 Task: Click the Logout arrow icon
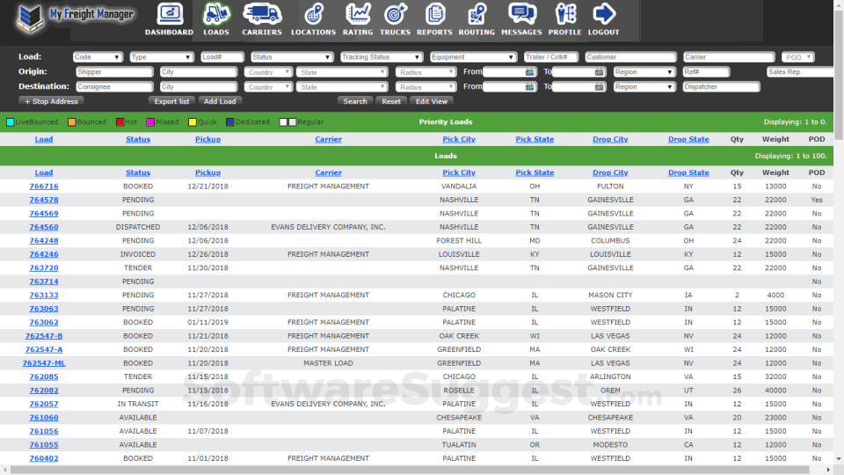603,14
